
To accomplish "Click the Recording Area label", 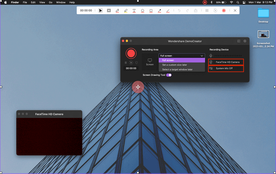I will pos(150,49).
